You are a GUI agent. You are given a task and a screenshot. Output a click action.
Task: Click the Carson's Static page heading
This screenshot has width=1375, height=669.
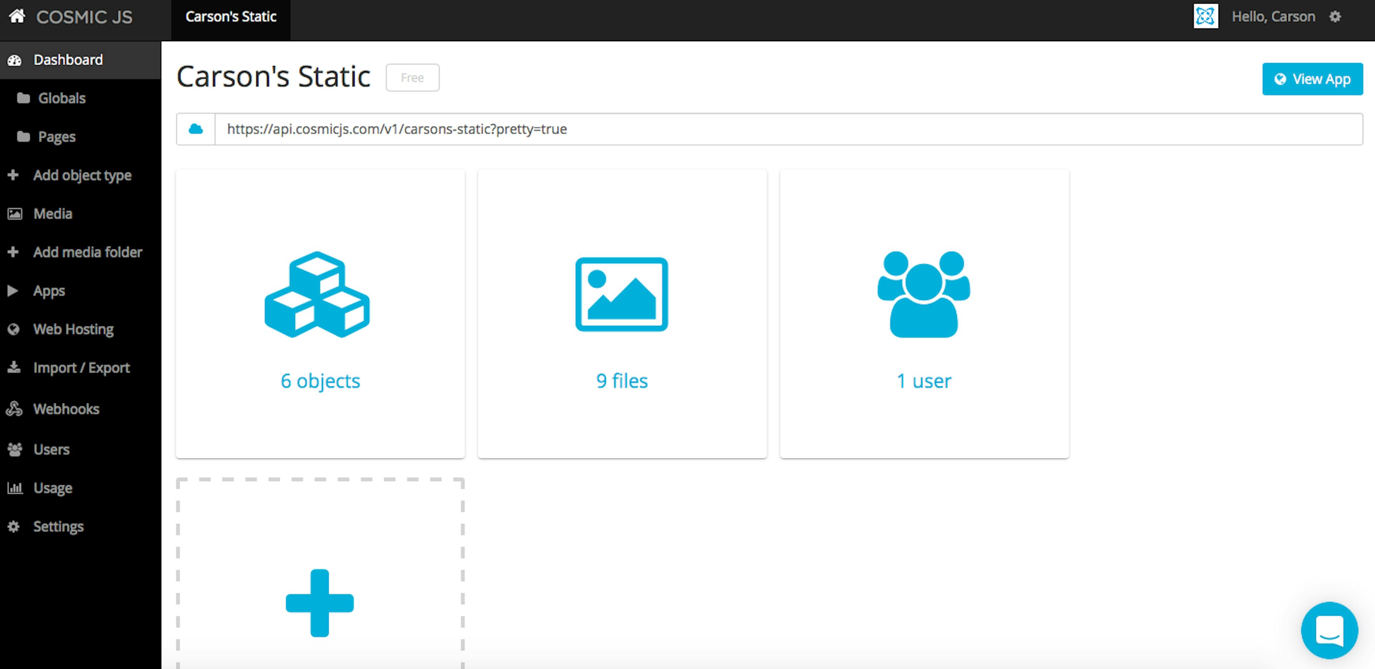[x=273, y=76]
